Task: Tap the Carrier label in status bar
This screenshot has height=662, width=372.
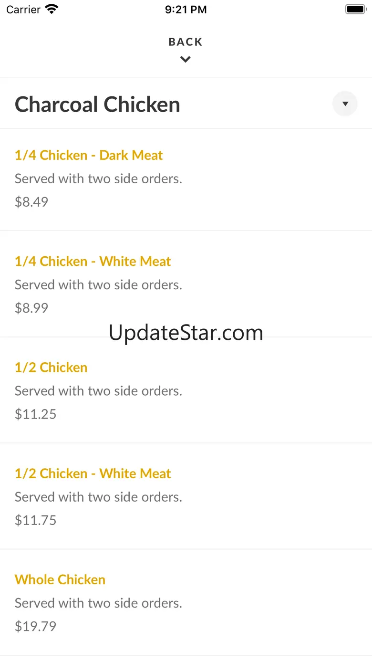Action: [23, 10]
